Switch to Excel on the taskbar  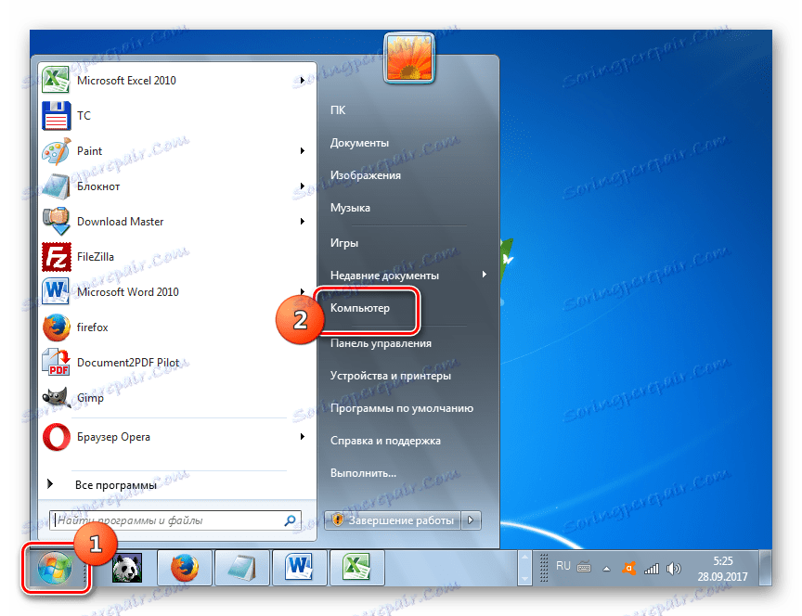tap(357, 568)
